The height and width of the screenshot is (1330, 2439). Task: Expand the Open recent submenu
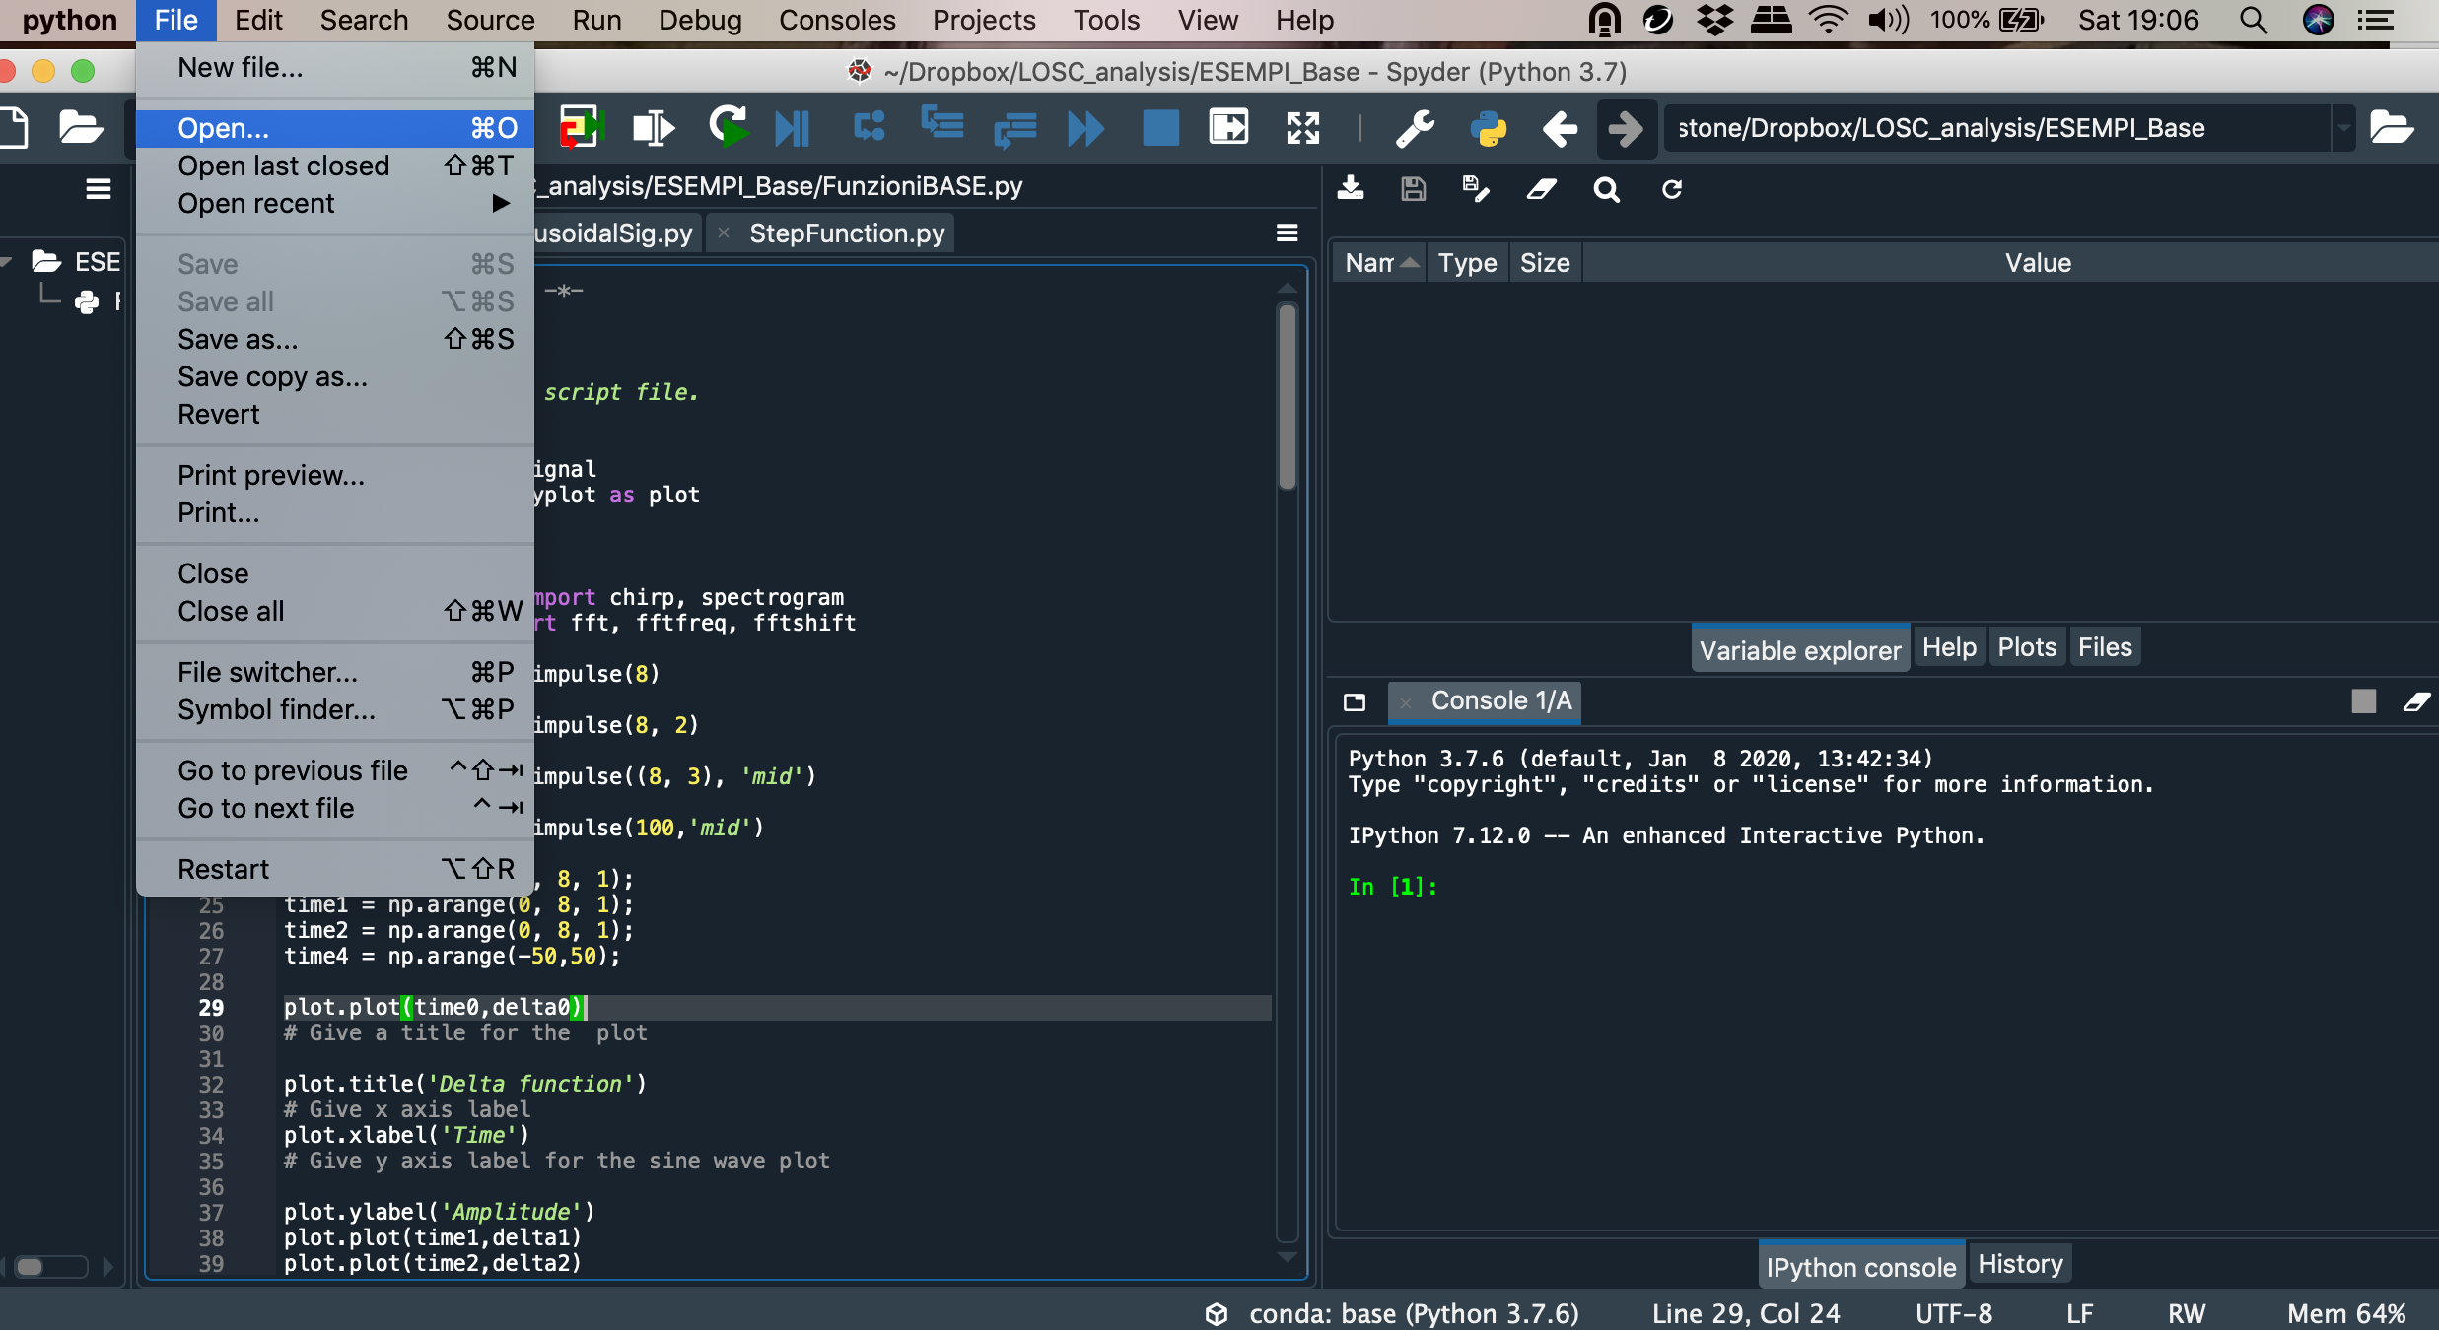[x=335, y=203]
